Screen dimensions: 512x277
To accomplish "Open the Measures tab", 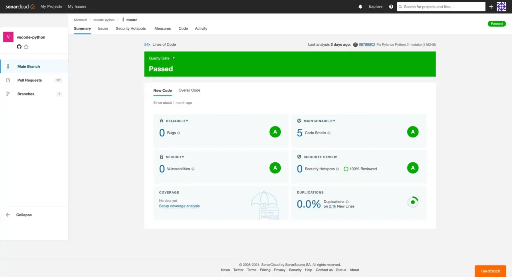I will click(x=163, y=28).
